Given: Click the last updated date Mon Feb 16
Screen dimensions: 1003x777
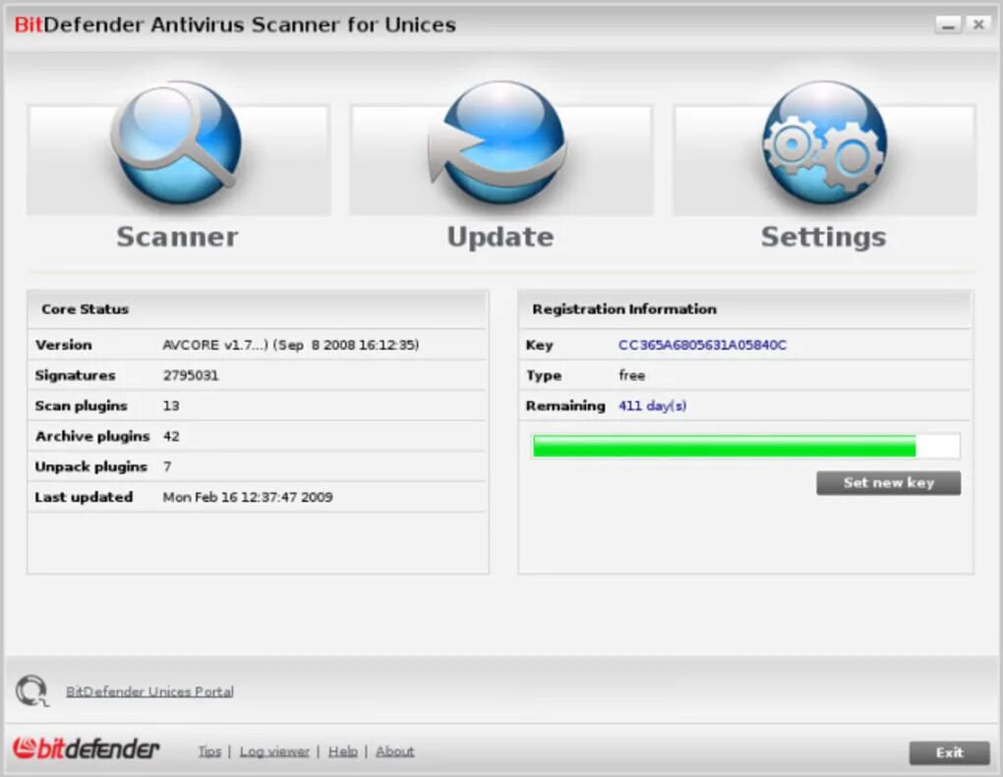Looking at the screenshot, I should pos(248,497).
